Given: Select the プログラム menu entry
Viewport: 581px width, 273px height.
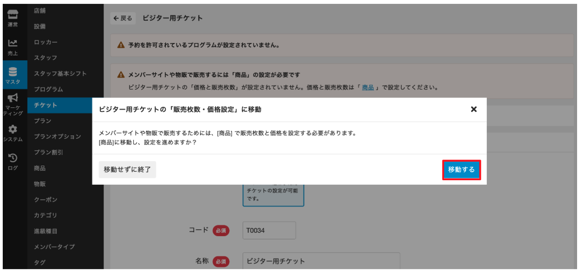Looking at the screenshot, I should pyautogui.click(x=48, y=89).
